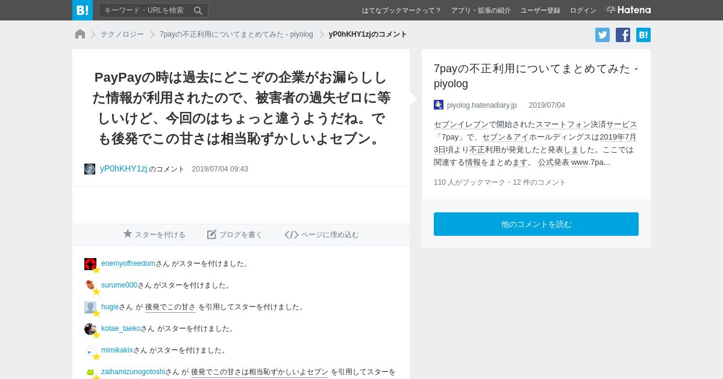Open zaihamizunogotoshi user link
Image resolution: width=723 pixels, height=379 pixels.
pyautogui.click(x=133, y=372)
